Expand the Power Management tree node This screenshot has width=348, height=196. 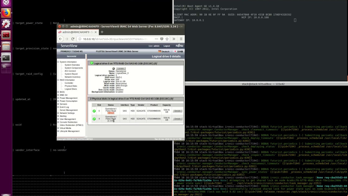[58, 98]
